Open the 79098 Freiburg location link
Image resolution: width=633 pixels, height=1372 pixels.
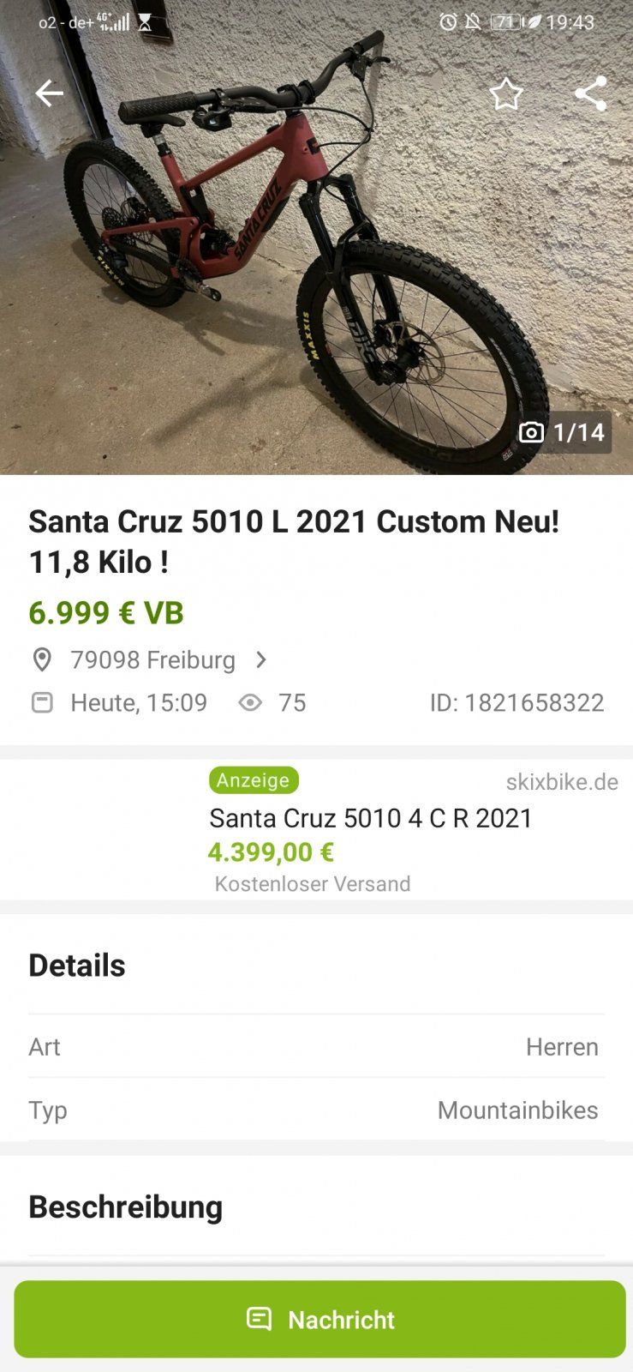tap(152, 659)
